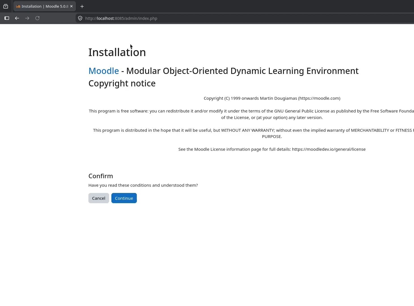Image resolution: width=414 pixels, height=306 pixels.
Task: Go back with the browser back arrow
Action: pyautogui.click(x=17, y=18)
